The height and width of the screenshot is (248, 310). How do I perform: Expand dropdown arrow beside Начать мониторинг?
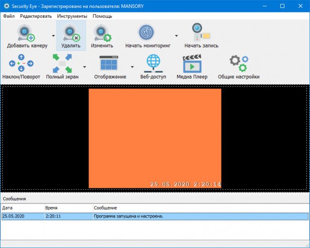coord(176,36)
